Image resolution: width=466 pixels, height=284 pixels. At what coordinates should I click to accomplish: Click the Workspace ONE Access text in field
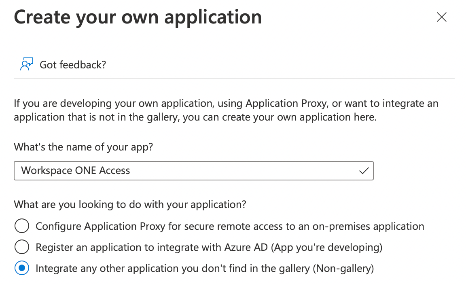point(76,171)
